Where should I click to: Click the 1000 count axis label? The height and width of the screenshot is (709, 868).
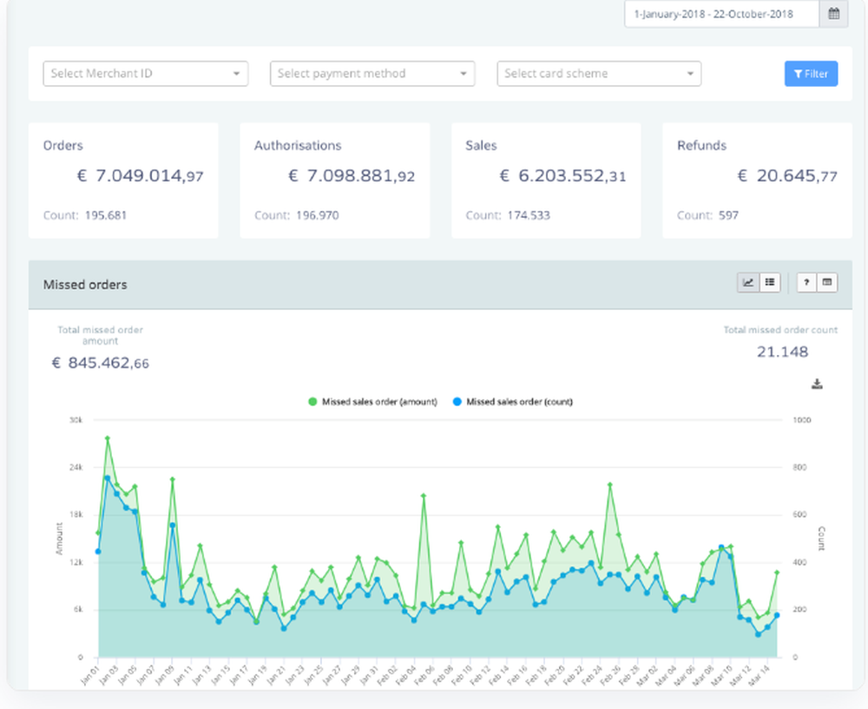pos(801,420)
